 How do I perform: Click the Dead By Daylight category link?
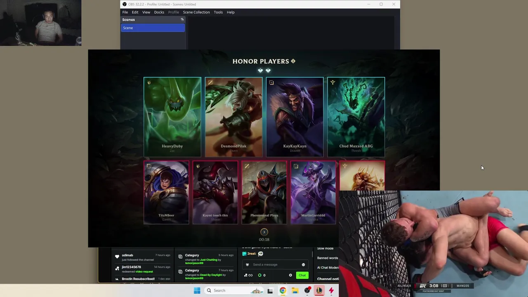click(x=211, y=275)
